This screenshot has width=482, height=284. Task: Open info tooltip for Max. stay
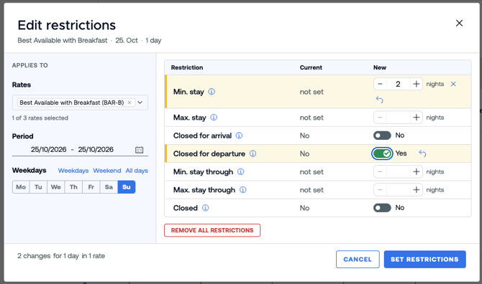pyautogui.click(x=214, y=118)
